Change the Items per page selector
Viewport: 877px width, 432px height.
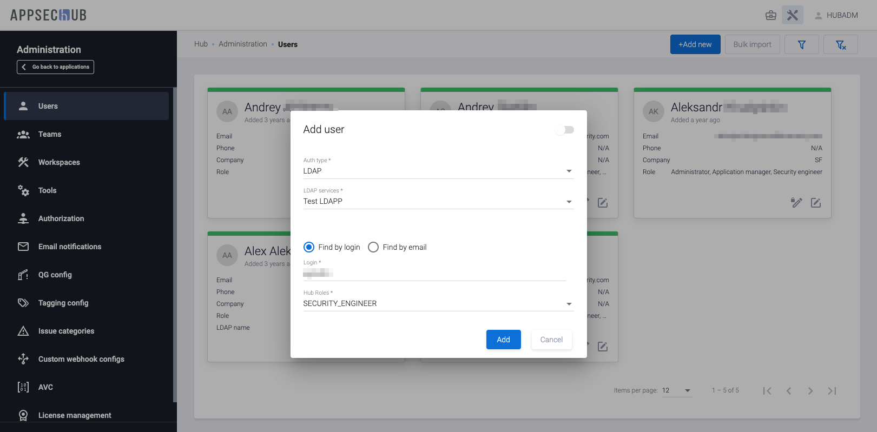pyautogui.click(x=676, y=390)
